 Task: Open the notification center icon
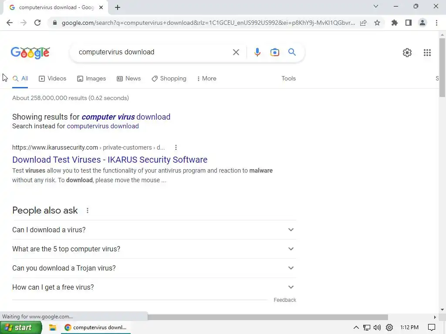(x=432, y=327)
